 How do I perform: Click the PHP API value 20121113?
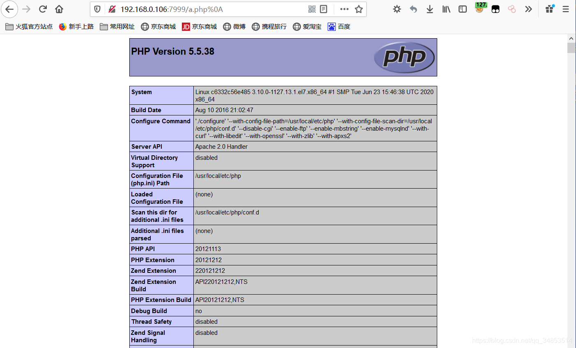click(208, 249)
